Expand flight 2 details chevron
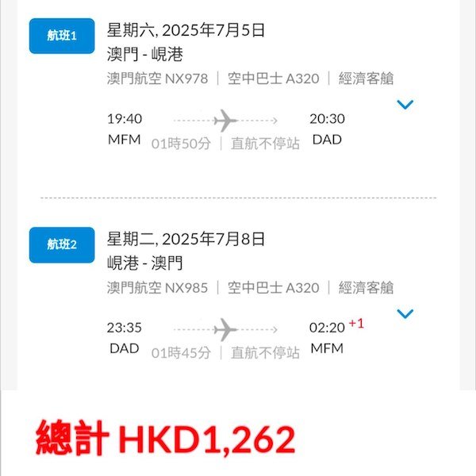 (x=405, y=314)
